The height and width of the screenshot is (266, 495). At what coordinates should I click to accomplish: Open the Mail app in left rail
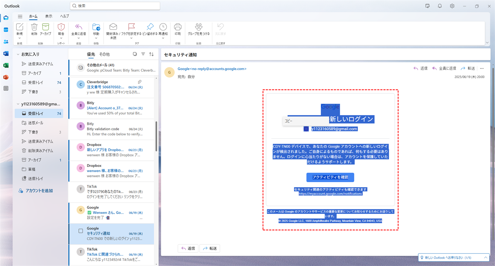(x=6, y=18)
